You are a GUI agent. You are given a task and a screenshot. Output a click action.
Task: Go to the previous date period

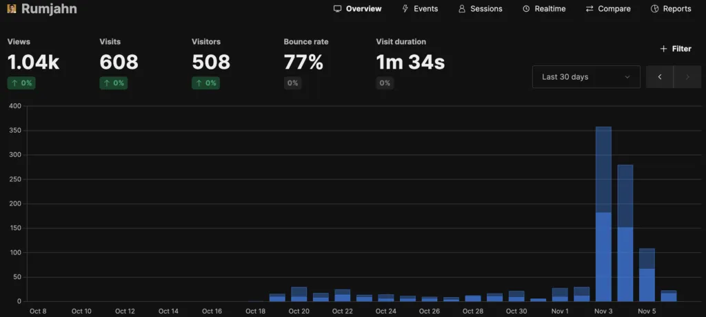point(660,77)
